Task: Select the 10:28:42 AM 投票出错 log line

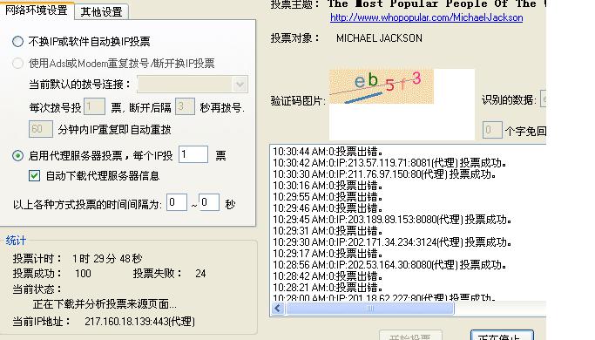Action: 328,276
